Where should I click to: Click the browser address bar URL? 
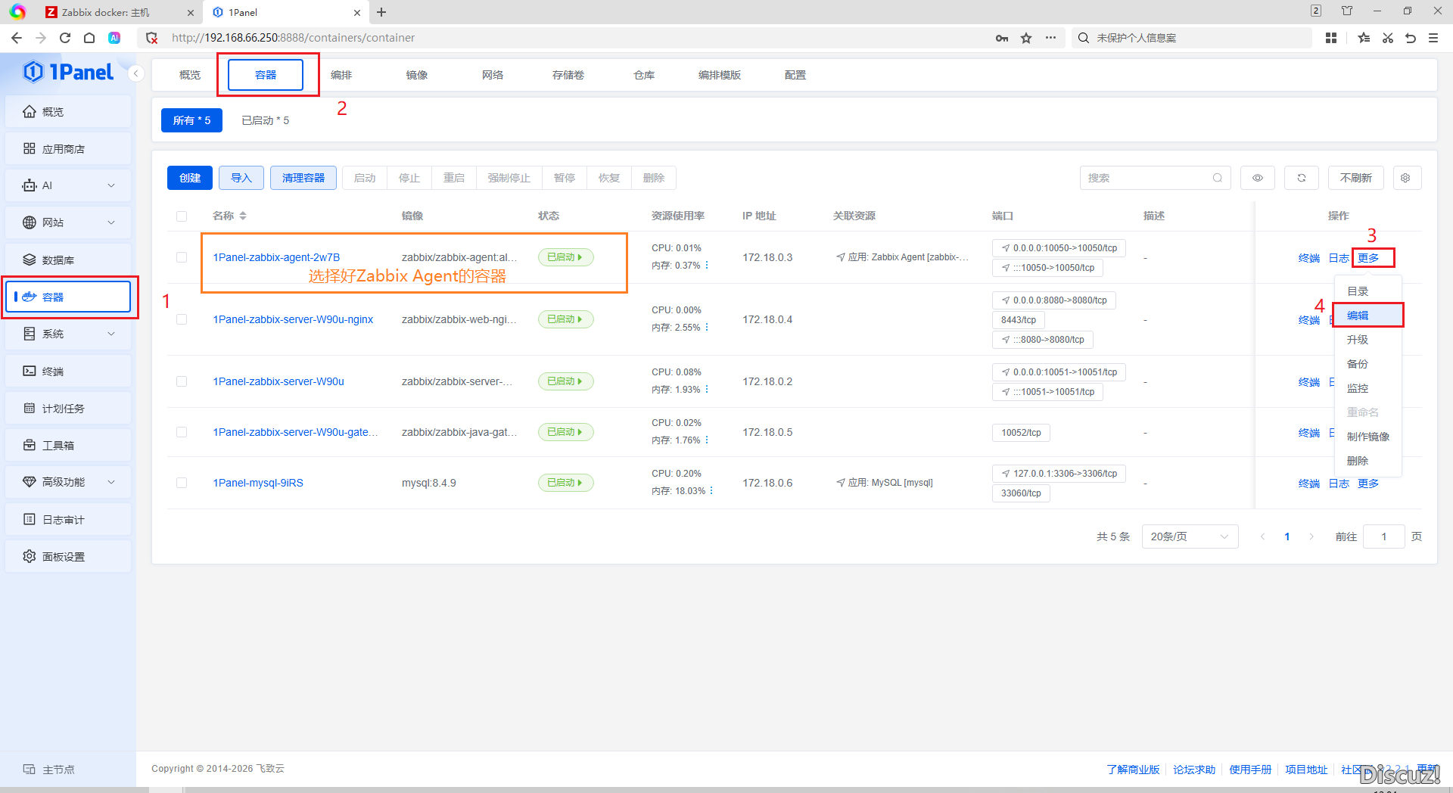click(293, 38)
